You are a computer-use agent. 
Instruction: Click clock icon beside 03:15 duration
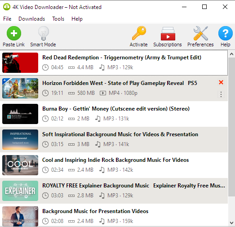[x=45, y=144]
